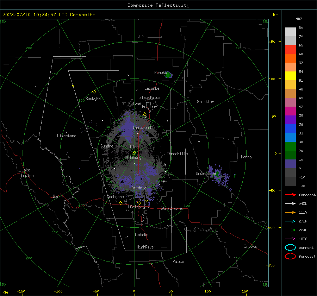Click the Drumheller label

coord(206,174)
